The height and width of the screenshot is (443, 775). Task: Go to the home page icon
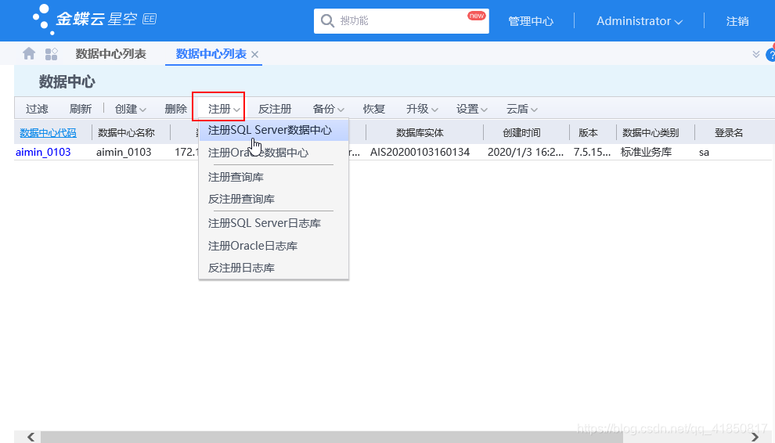pos(29,53)
